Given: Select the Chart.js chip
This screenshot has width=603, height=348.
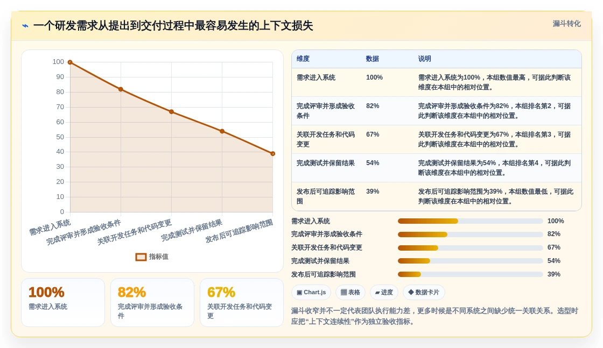Looking at the screenshot, I should click(311, 292).
